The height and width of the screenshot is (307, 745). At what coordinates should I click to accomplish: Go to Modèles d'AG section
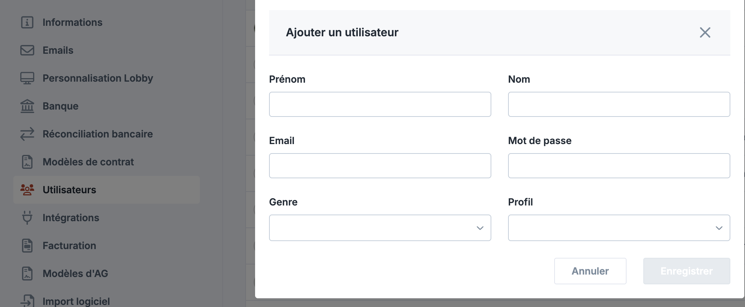click(x=75, y=274)
